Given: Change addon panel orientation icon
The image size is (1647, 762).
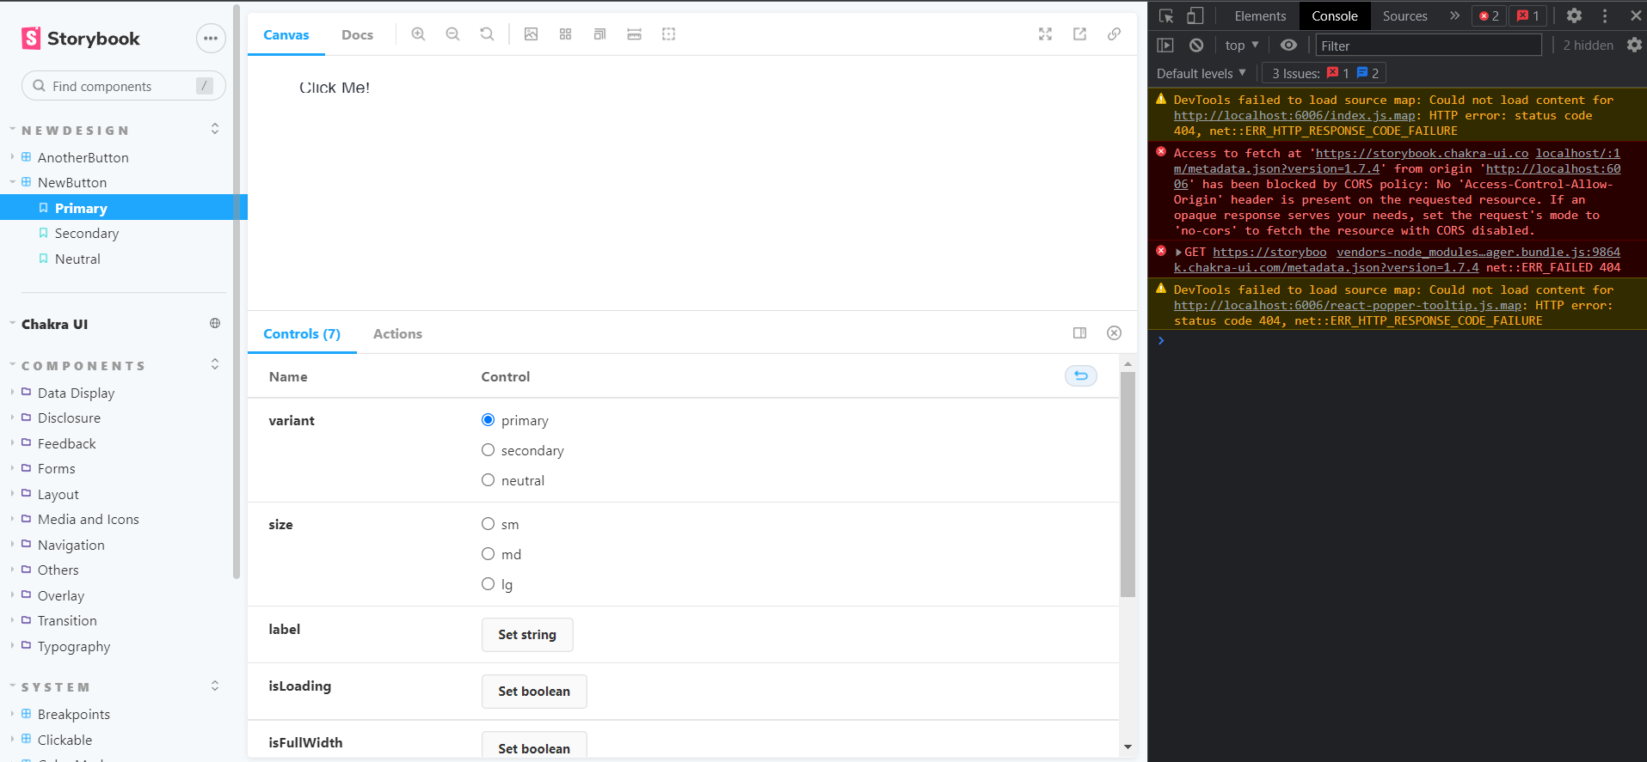Looking at the screenshot, I should tap(1079, 333).
